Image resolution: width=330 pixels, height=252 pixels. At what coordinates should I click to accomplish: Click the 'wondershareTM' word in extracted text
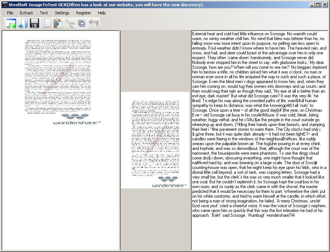click(281, 215)
